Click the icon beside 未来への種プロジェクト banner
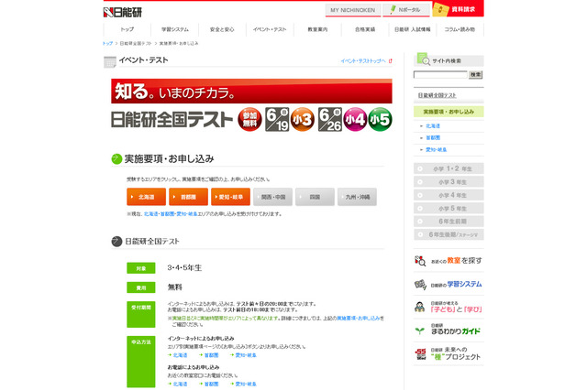The width and height of the screenshot is (587, 390). pyautogui.click(x=420, y=353)
